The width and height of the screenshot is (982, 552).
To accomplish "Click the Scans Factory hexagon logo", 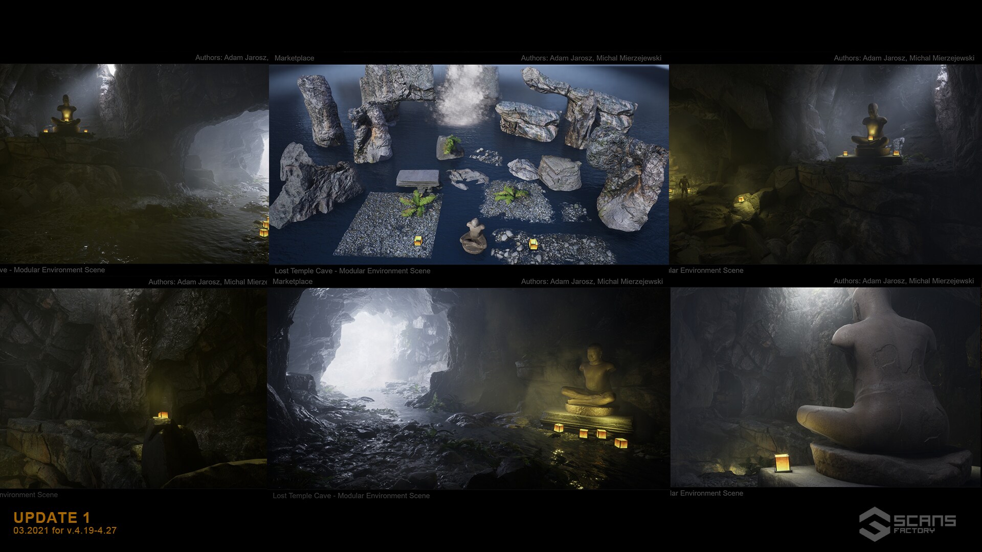I will click(874, 524).
